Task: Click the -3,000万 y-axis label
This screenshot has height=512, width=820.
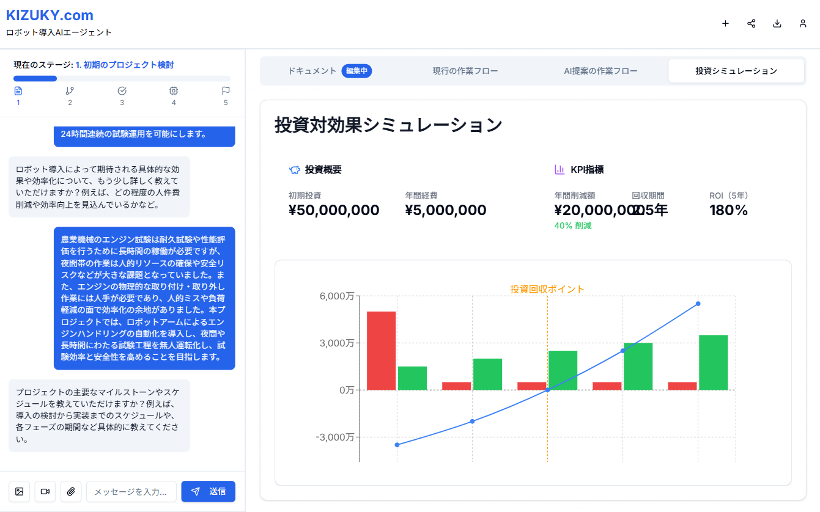Action: coord(335,437)
